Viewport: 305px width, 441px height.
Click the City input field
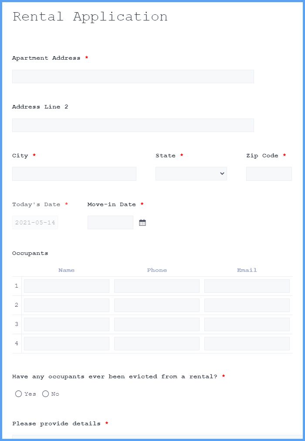pyautogui.click(x=74, y=173)
